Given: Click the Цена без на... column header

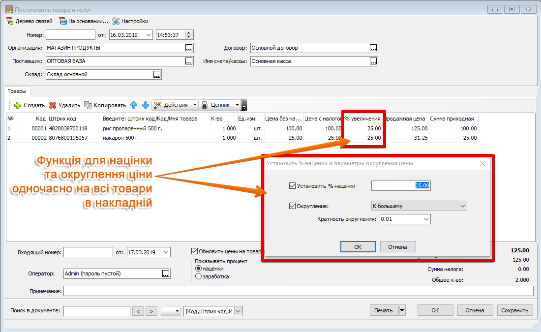Looking at the screenshot, I should [284, 119].
